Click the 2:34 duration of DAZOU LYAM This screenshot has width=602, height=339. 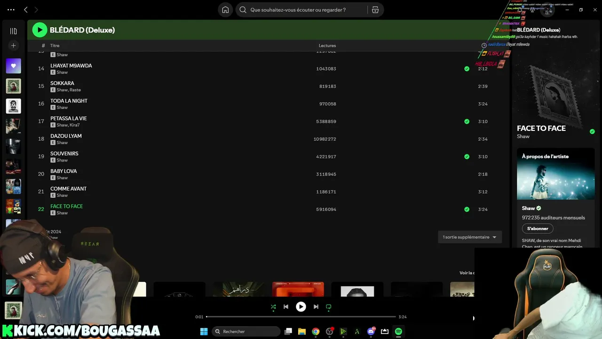click(483, 139)
